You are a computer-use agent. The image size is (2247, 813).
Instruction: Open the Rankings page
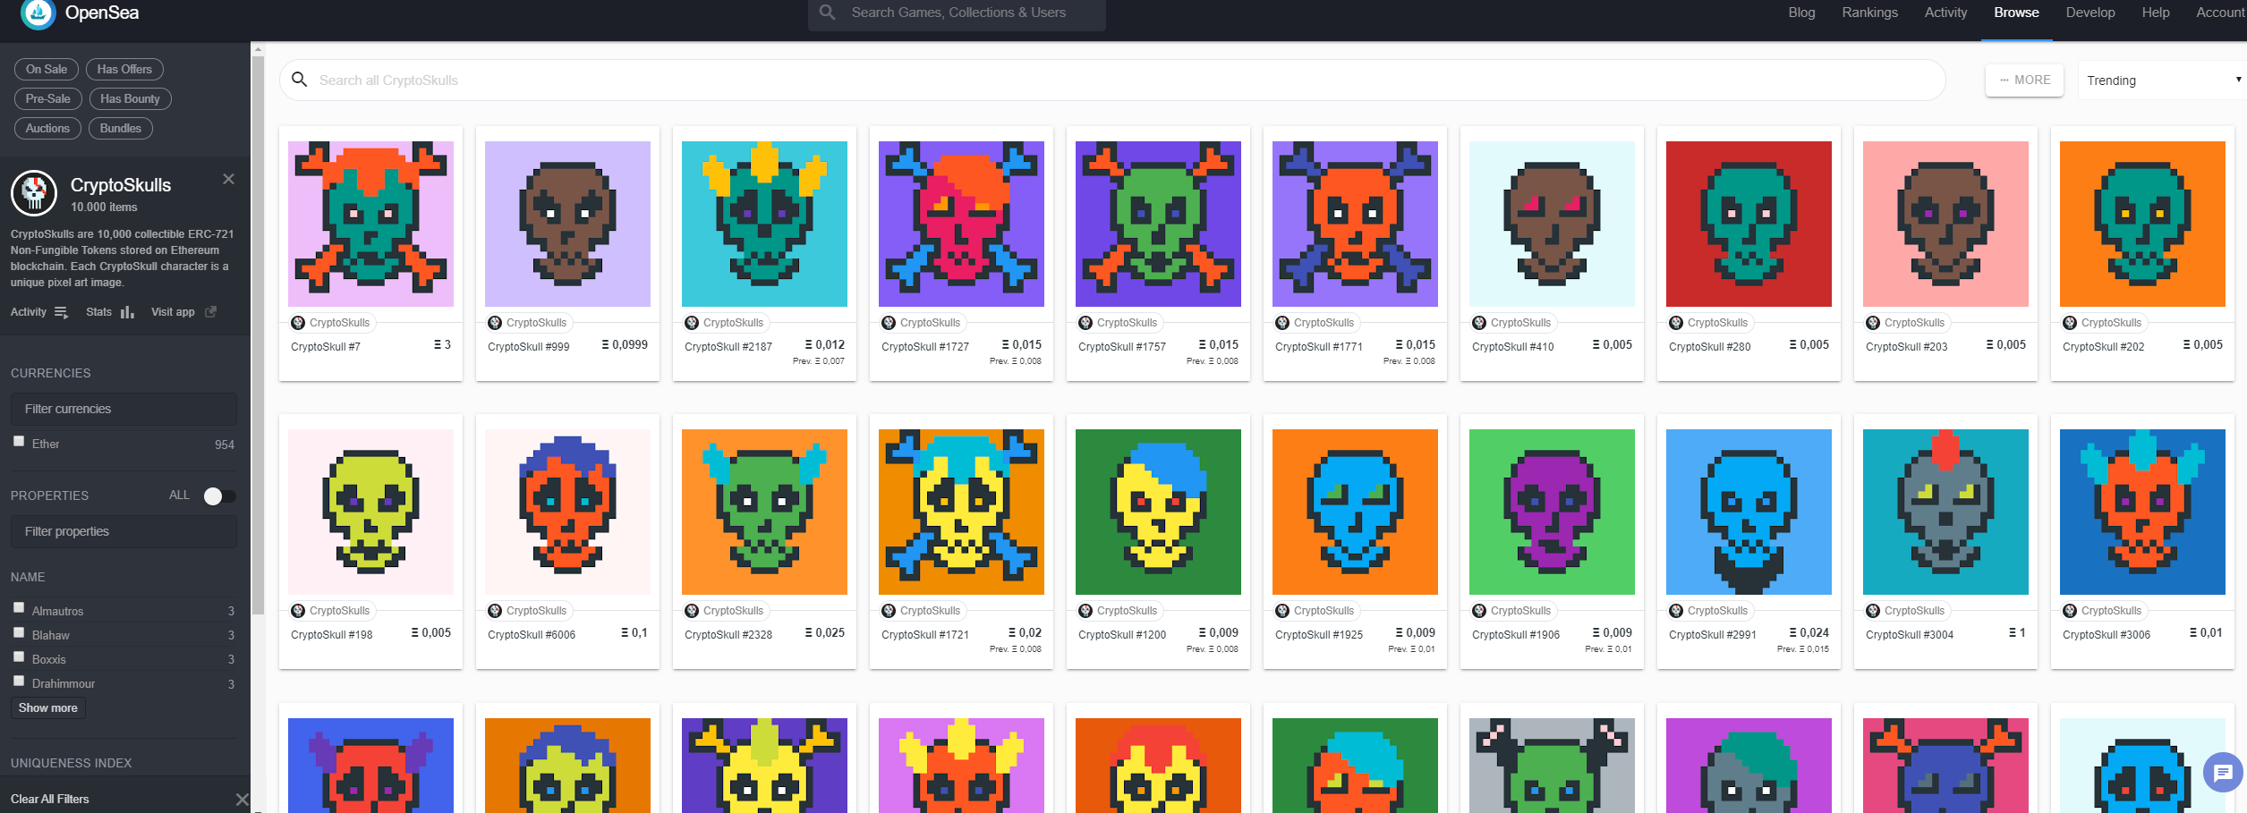[x=1869, y=13]
